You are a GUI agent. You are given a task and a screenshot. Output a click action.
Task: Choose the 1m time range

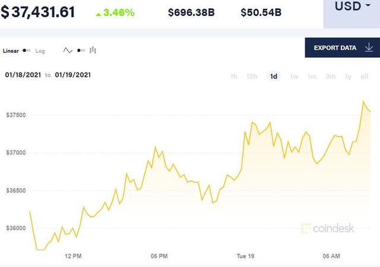[x=312, y=76]
